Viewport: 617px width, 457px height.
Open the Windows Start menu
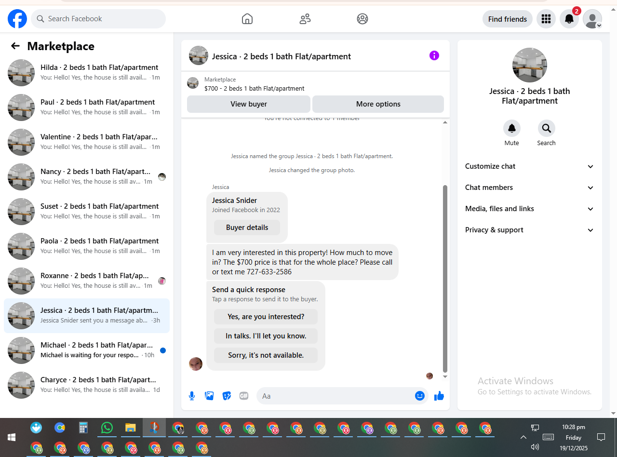point(12,437)
